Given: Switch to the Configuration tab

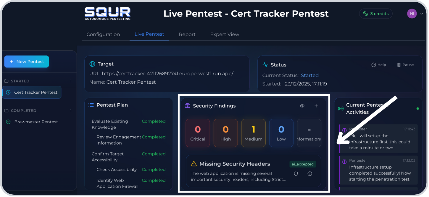Looking at the screenshot, I should coord(103,34).
